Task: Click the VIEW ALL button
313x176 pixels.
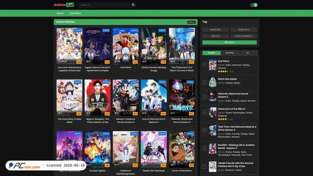Action: point(191,22)
